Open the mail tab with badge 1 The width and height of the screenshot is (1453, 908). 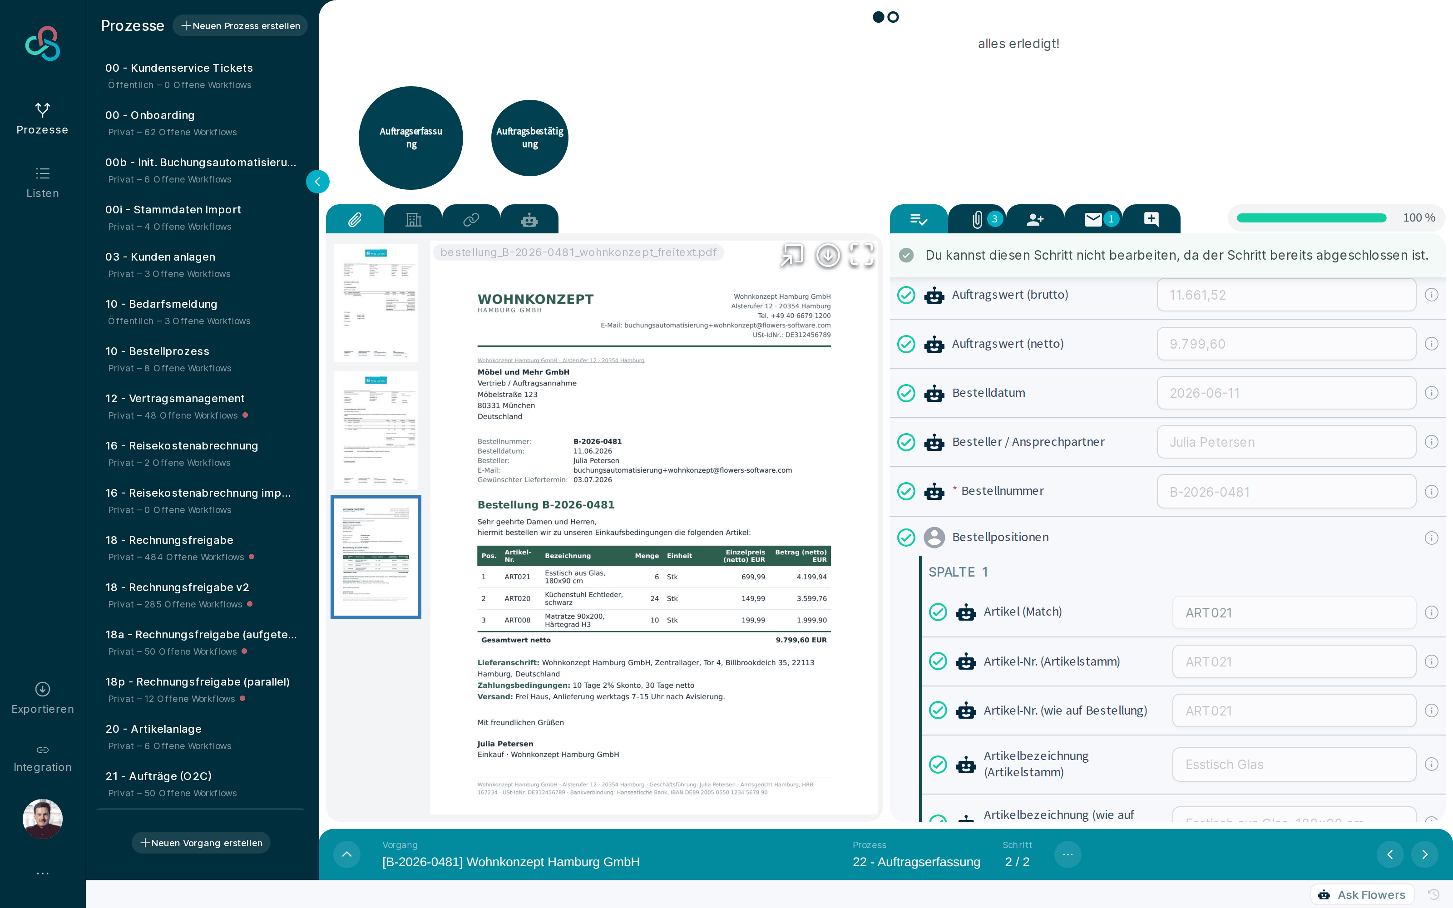pyautogui.click(x=1093, y=219)
